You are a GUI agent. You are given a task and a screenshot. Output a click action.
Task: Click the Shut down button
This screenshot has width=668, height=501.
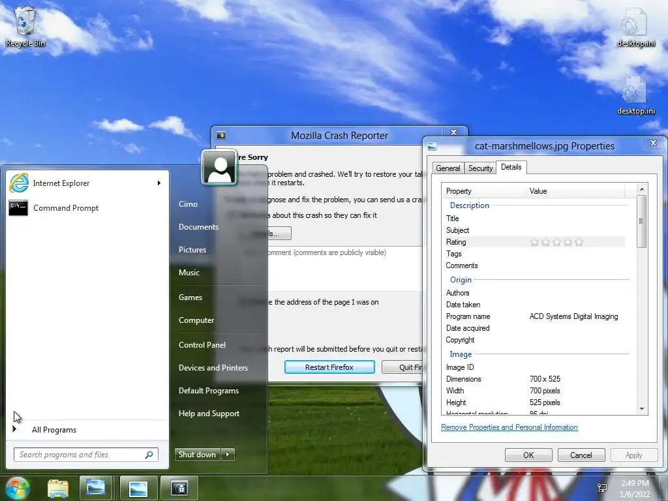coord(198,454)
